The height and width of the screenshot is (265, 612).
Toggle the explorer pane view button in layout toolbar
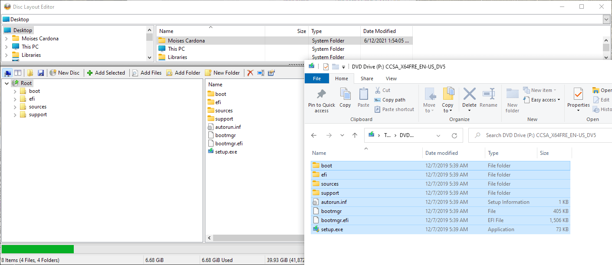[x=8, y=73]
